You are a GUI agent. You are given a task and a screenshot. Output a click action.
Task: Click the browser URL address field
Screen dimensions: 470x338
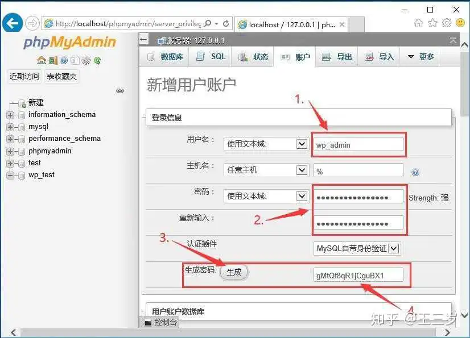click(128, 23)
